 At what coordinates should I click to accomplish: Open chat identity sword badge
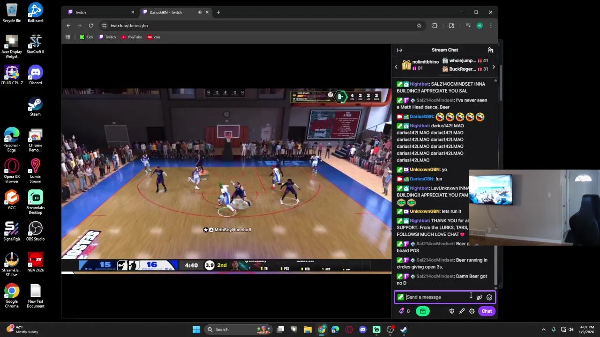[x=401, y=297]
